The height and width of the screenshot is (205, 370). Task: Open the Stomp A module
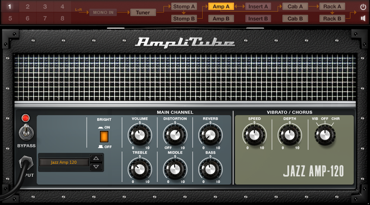click(x=184, y=7)
